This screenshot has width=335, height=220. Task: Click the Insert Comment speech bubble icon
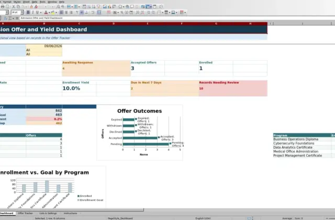pyautogui.click(x=132, y=7)
